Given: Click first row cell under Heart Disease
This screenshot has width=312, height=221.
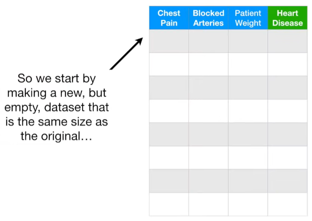Looking at the screenshot, I should pyautogui.click(x=288, y=41).
